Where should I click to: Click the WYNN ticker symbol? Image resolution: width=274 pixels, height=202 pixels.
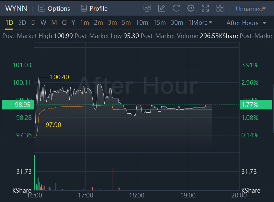(x=16, y=8)
